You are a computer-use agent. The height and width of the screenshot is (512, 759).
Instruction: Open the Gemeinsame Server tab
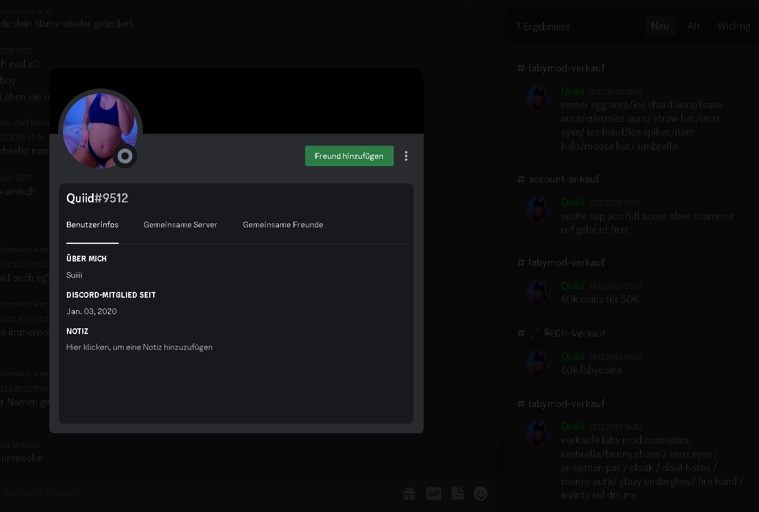pos(180,225)
